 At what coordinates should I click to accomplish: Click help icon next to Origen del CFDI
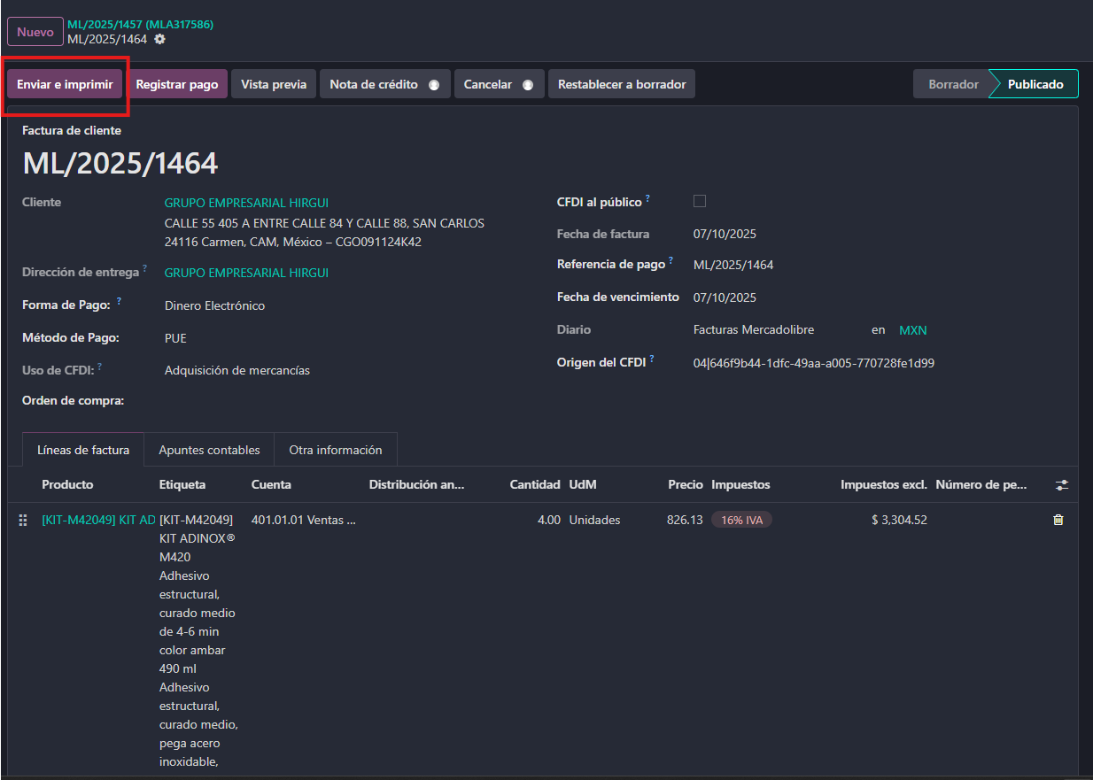pyautogui.click(x=652, y=359)
